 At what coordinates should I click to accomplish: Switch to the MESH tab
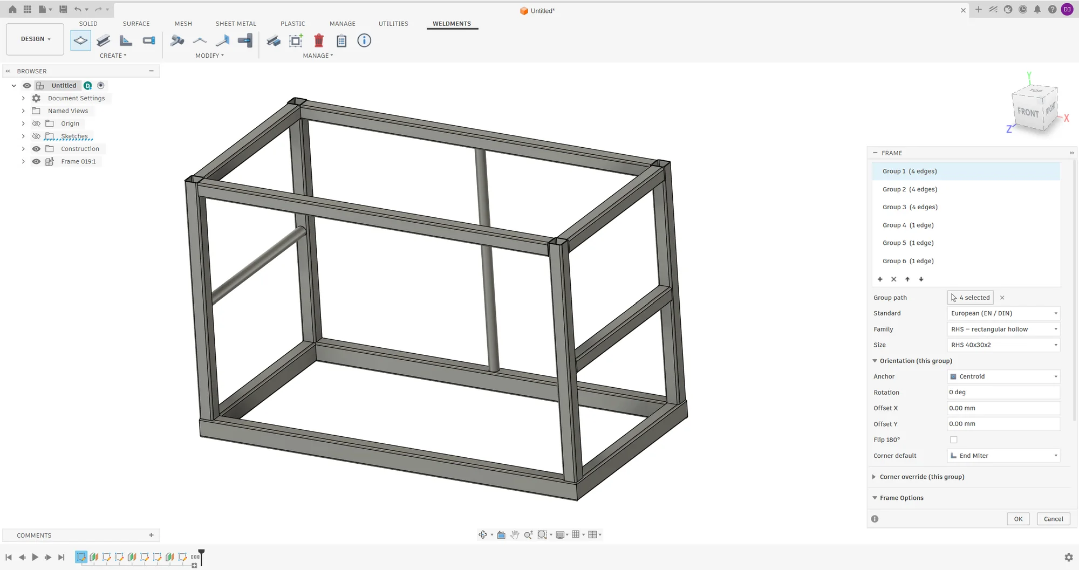click(183, 24)
